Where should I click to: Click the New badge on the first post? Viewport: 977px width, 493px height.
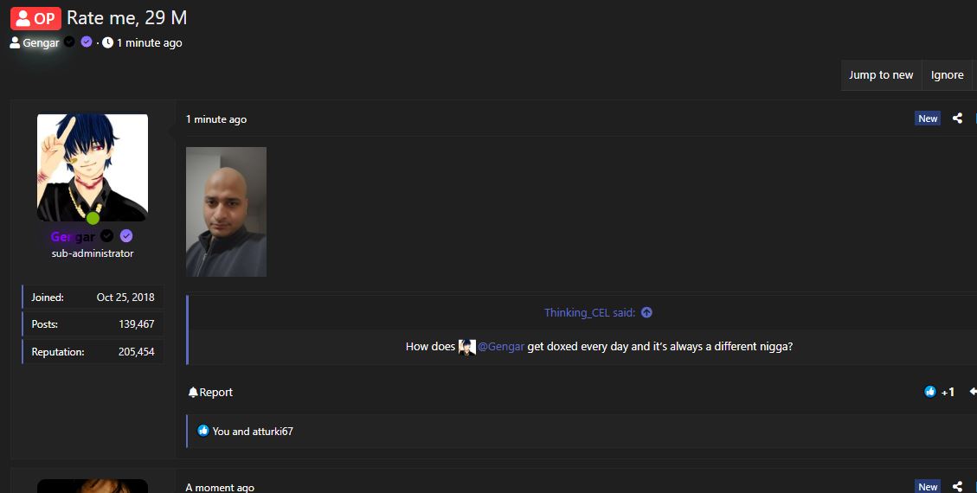pyautogui.click(x=928, y=118)
